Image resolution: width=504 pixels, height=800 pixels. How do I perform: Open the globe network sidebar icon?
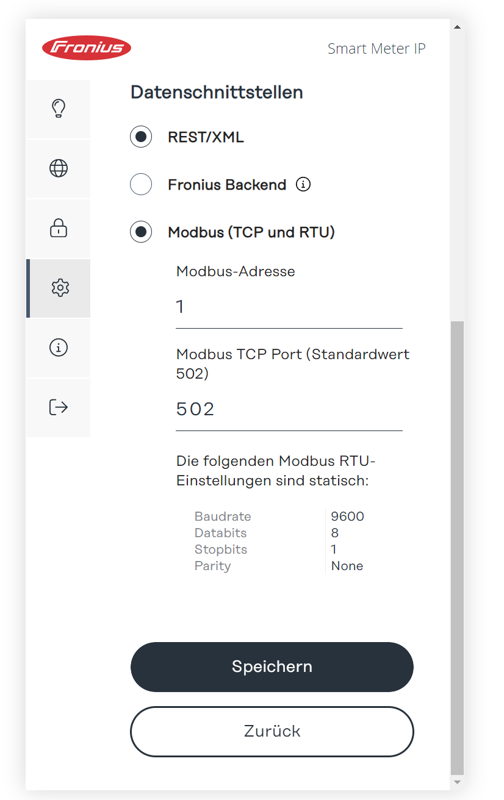58,168
